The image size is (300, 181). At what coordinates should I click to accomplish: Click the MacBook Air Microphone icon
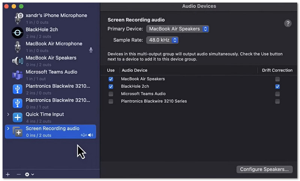(x=18, y=46)
